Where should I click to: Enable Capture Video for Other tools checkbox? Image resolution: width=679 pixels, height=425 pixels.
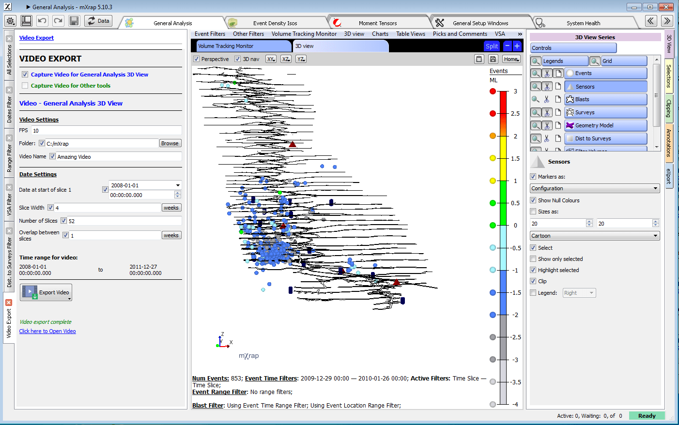pyautogui.click(x=25, y=86)
